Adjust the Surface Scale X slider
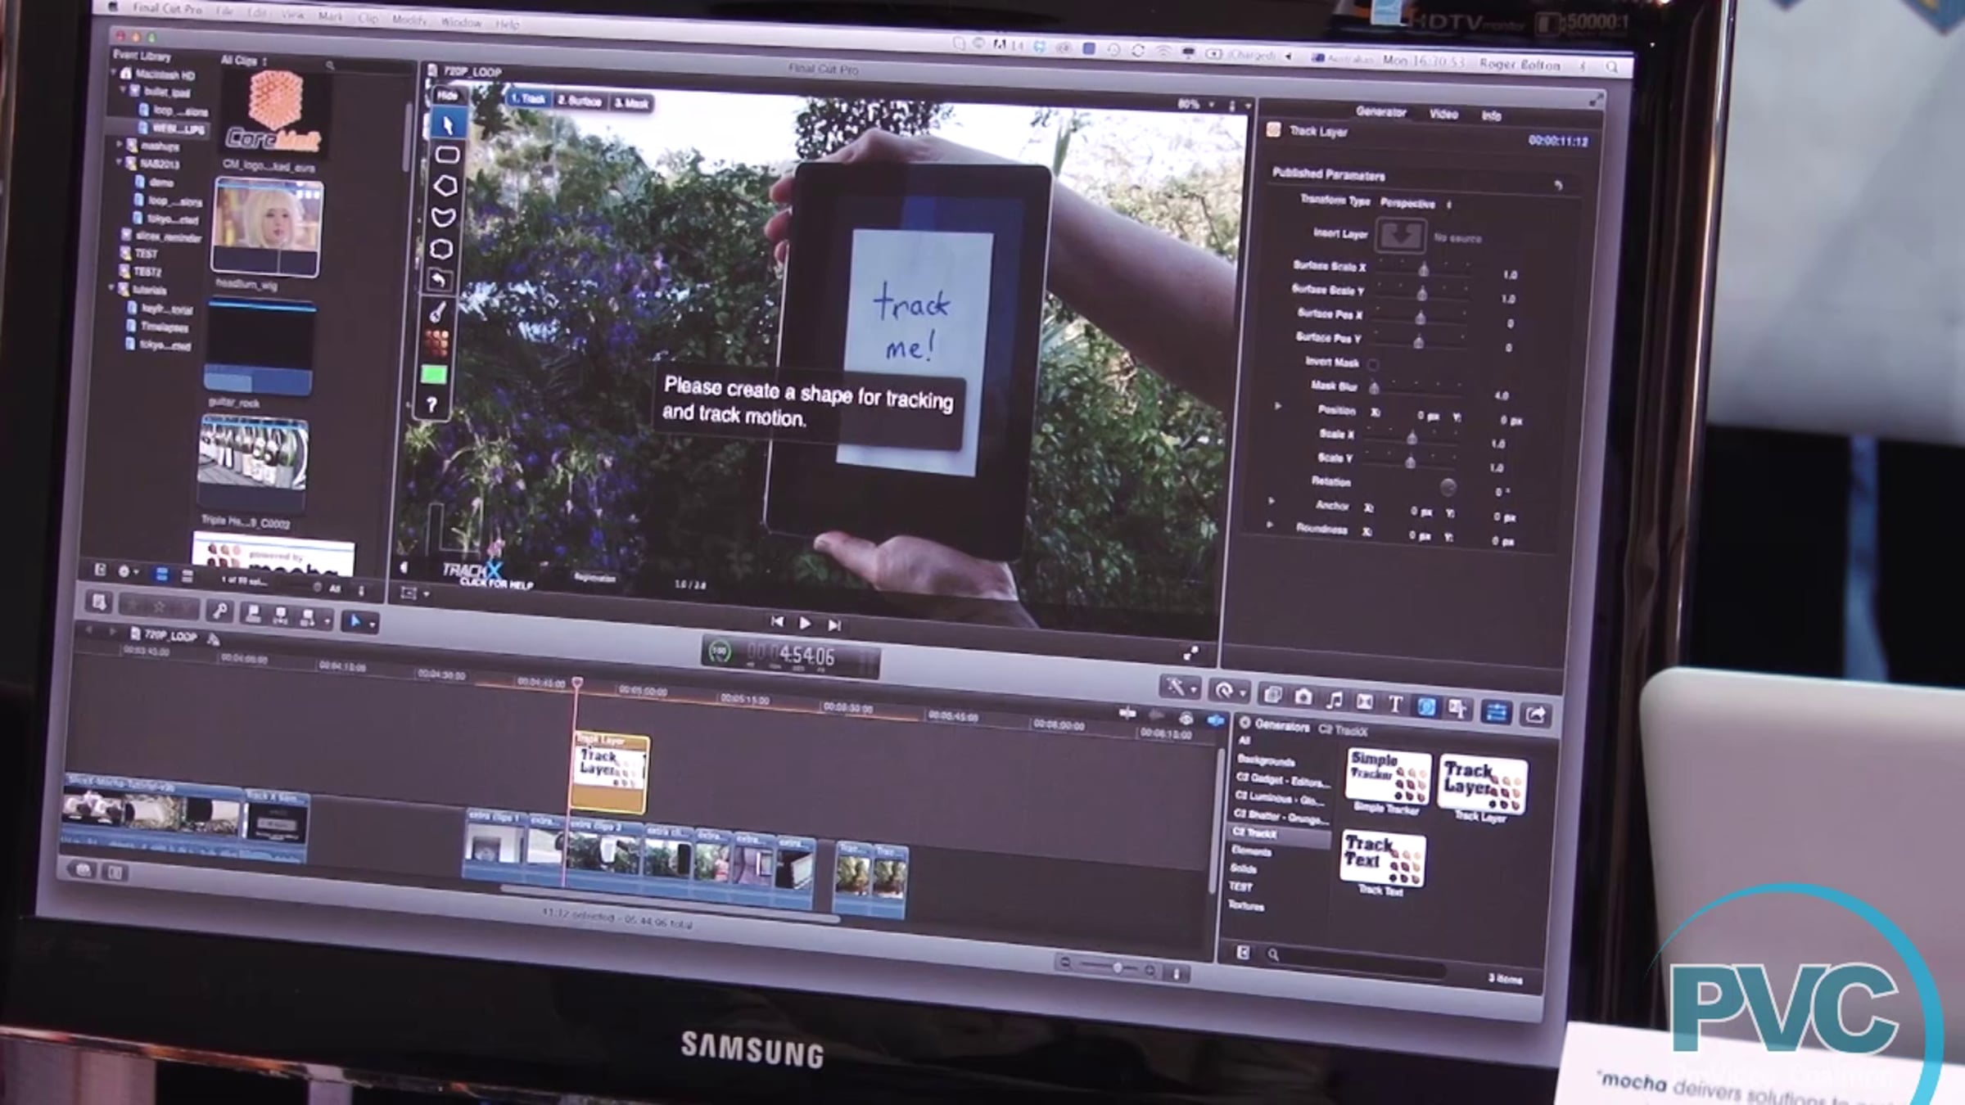 pos(1423,268)
